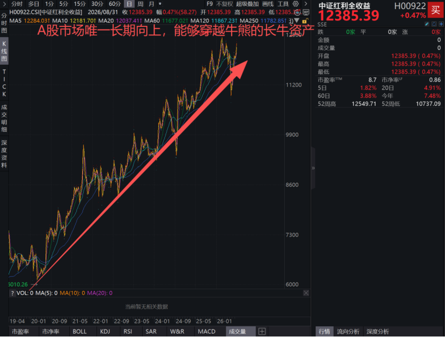Open more chart period options dropdown
The width and height of the screenshot is (445, 337).
pos(160,4)
